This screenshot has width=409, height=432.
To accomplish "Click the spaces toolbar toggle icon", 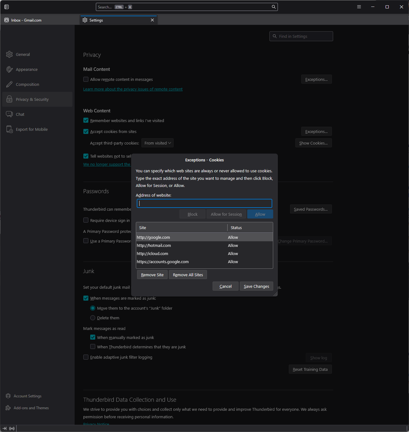I will 7,7.
